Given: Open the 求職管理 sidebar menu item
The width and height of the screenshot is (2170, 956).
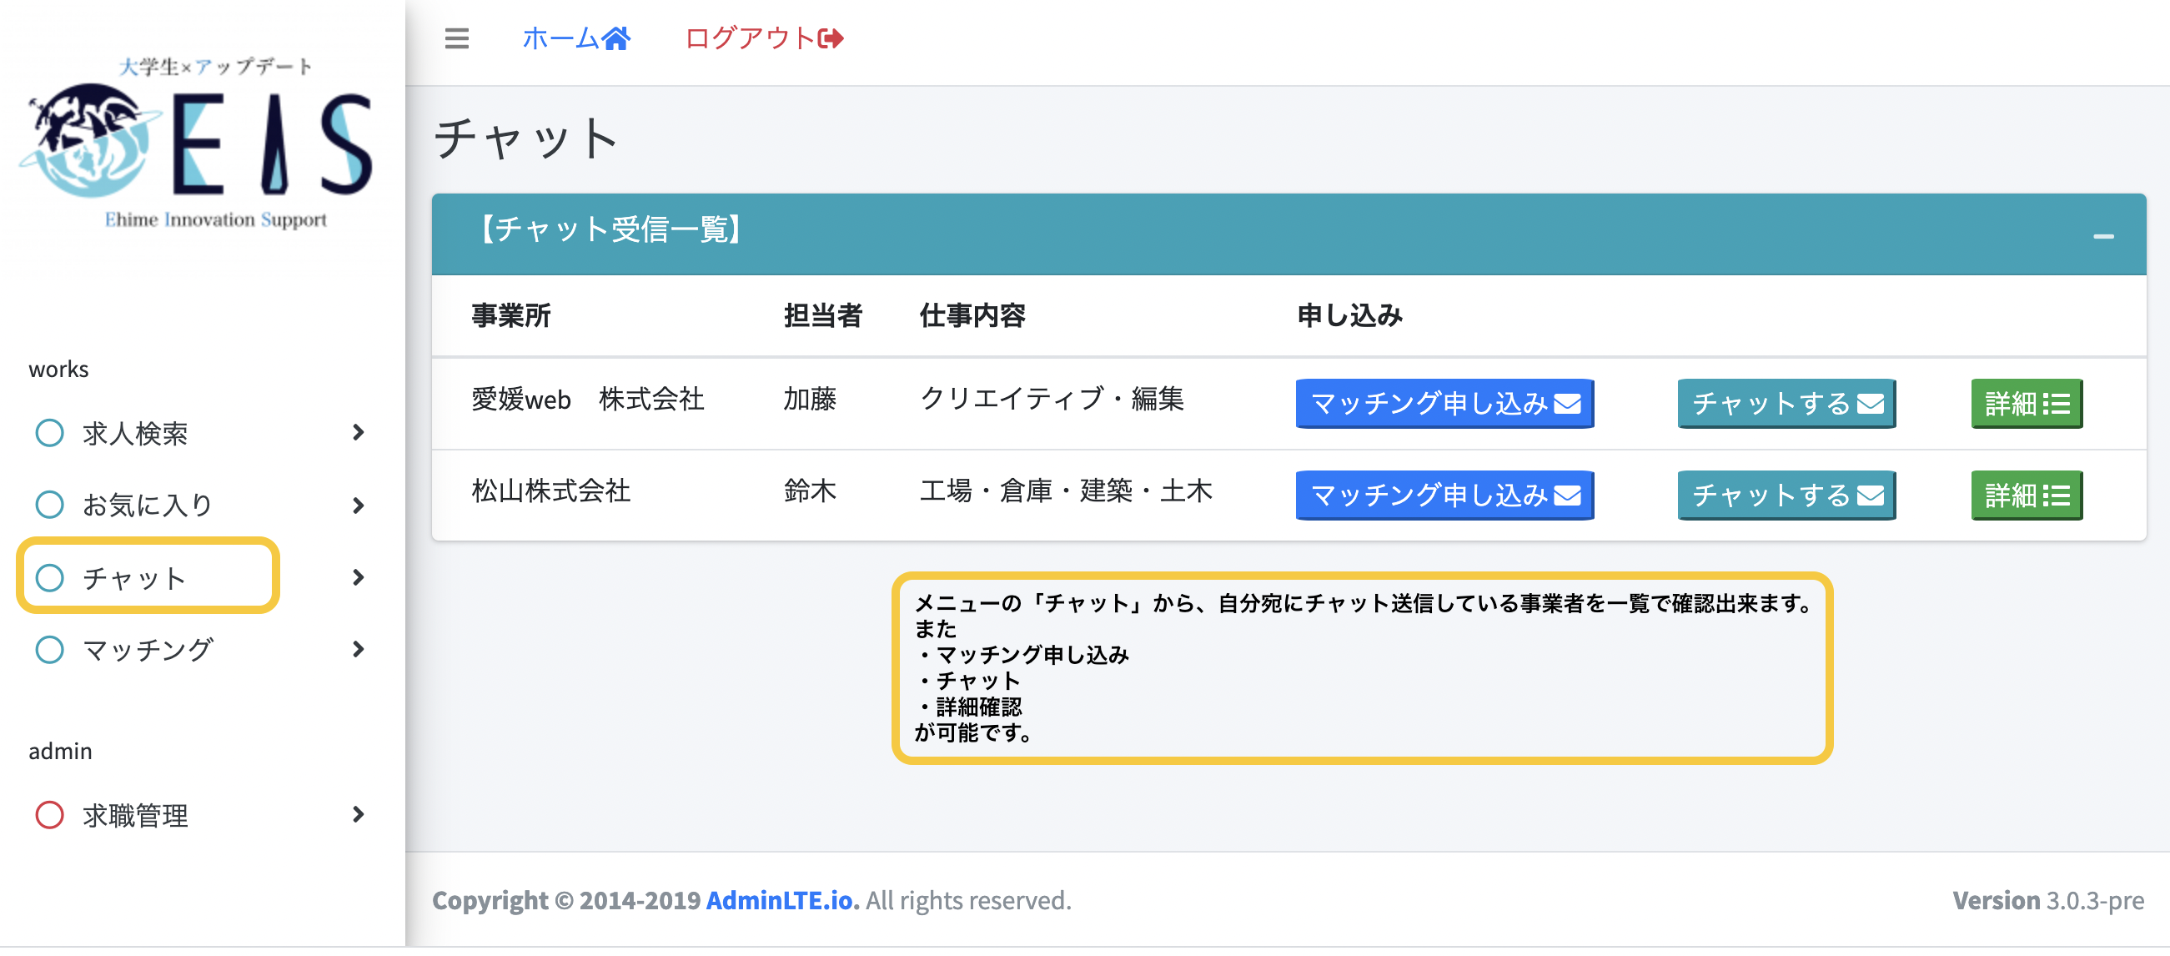Looking at the screenshot, I should [x=135, y=814].
